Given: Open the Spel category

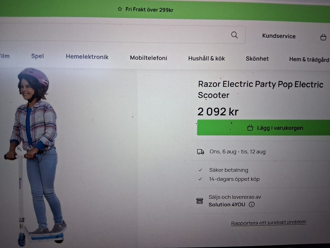Looking at the screenshot, I should [37, 56].
